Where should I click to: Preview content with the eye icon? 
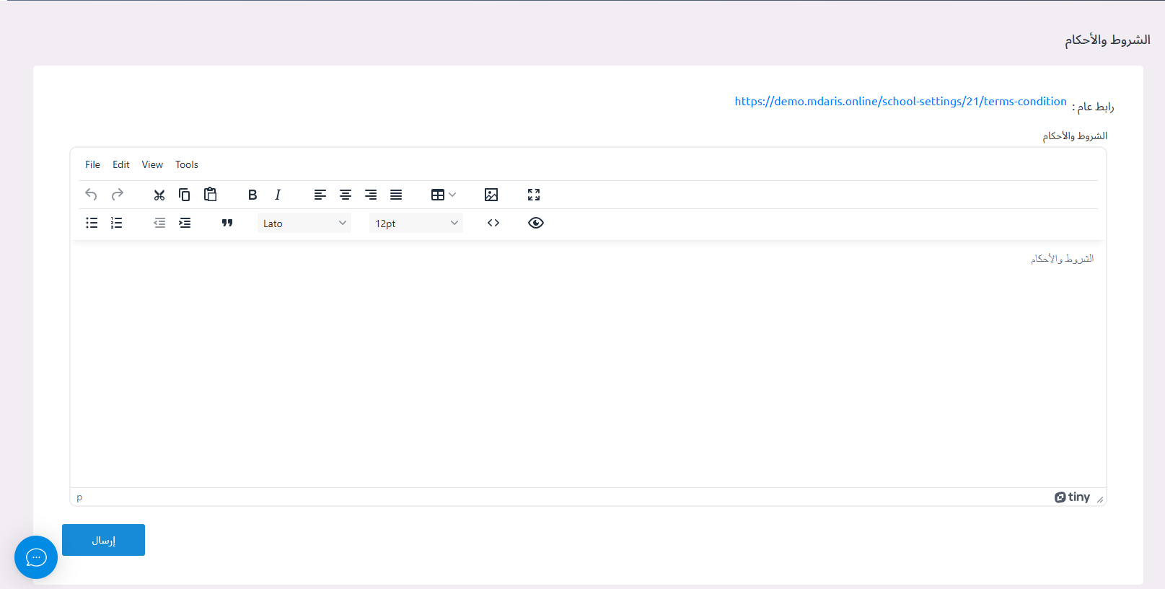[x=536, y=223]
